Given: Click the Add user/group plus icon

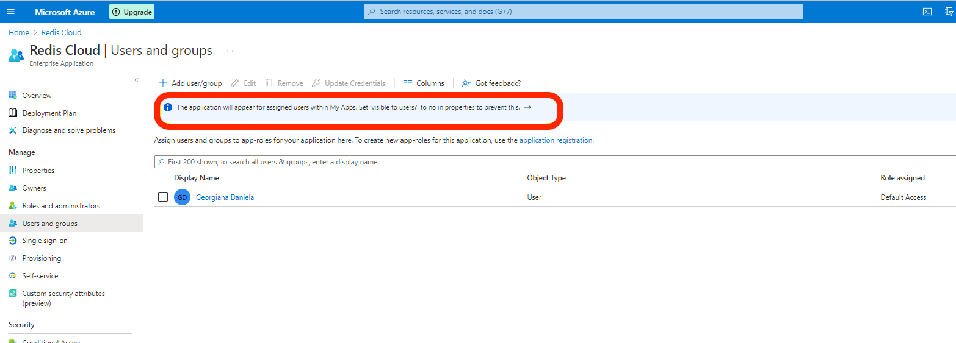Looking at the screenshot, I should click(x=163, y=83).
